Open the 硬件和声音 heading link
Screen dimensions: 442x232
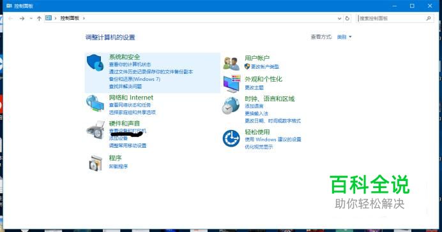[x=125, y=123]
